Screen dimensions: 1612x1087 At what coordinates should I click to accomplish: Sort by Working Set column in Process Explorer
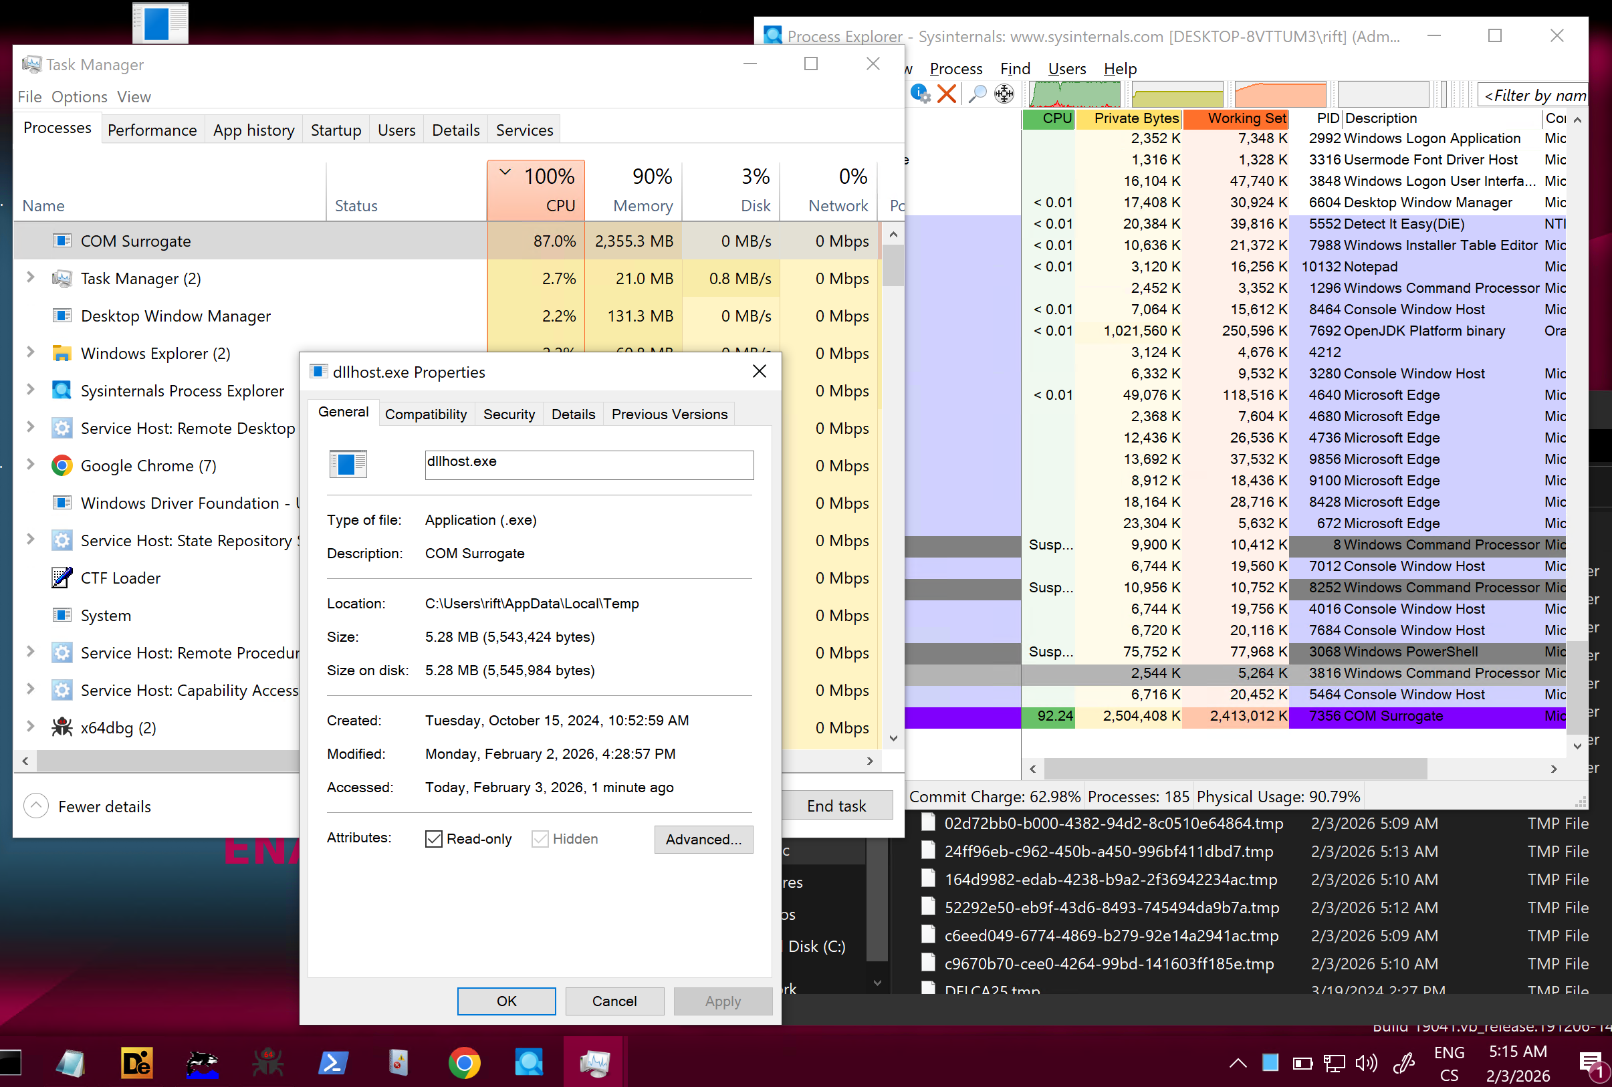(1236, 118)
